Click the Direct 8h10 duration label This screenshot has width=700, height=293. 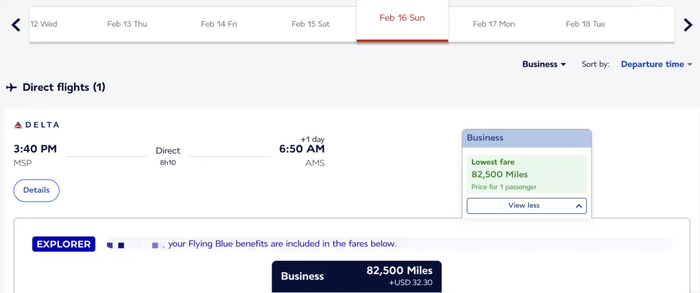[168, 156]
